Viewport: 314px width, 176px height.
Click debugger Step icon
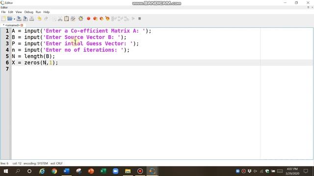(x=114, y=19)
